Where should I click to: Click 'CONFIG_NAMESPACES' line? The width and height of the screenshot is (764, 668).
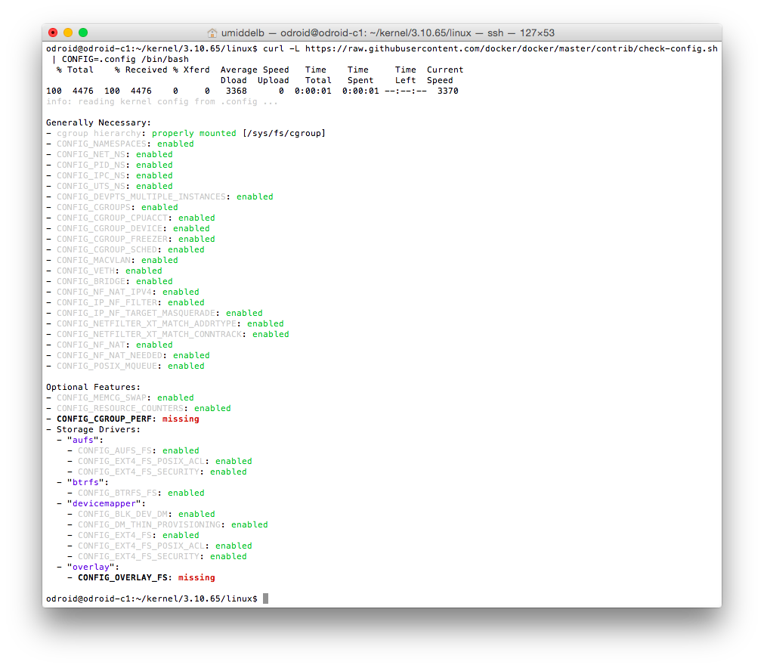(x=120, y=144)
